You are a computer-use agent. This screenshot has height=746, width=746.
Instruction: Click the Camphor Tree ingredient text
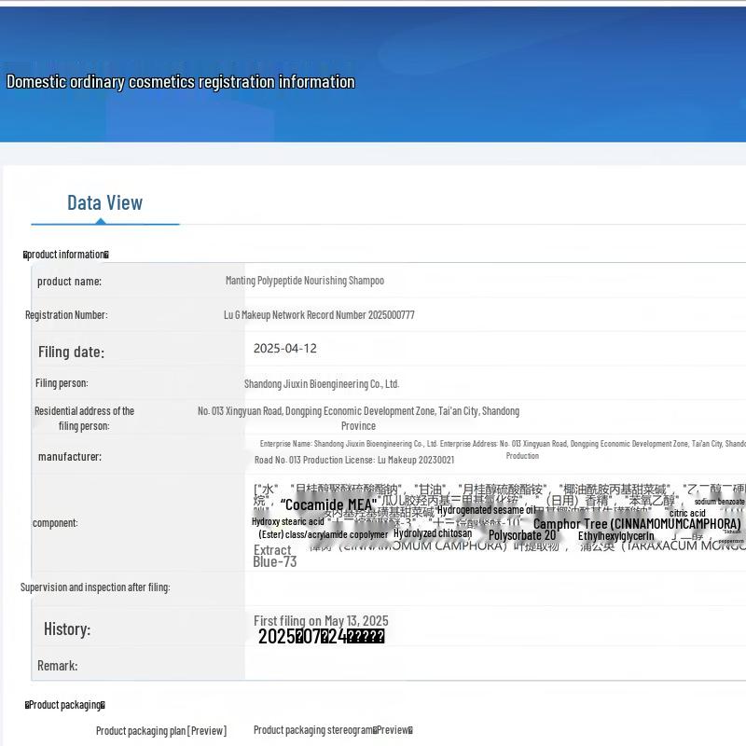pyautogui.click(x=637, y=524)
